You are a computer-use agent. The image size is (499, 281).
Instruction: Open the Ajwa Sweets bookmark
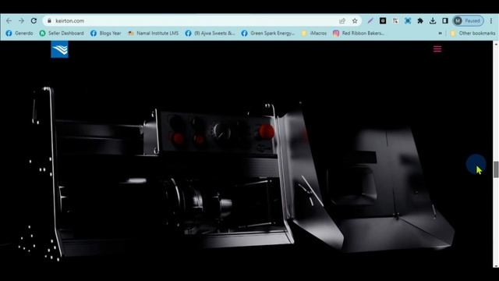210,33
